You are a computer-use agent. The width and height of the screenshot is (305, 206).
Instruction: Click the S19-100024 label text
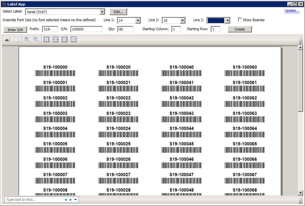point(118,128)
